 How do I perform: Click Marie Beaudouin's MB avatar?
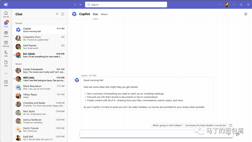tap(18, 87)
